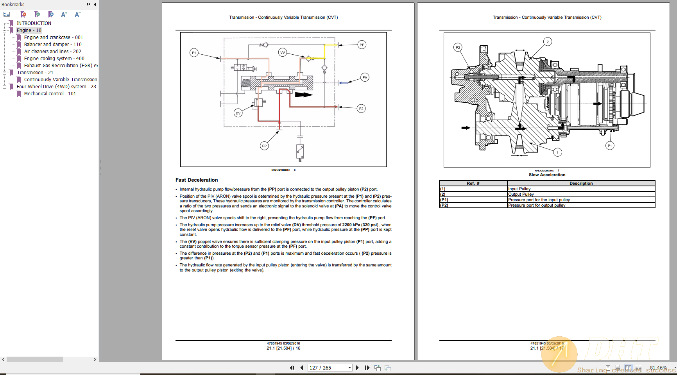Open the zoom level dropdown

[670, 367]
